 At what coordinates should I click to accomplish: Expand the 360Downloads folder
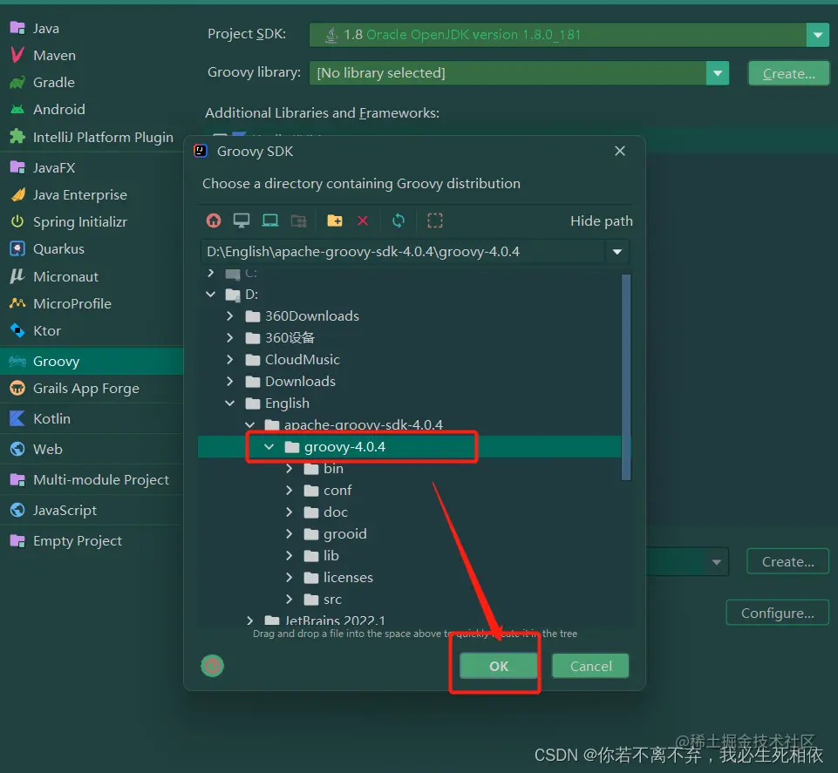pyautogui.click(x=230, y=316)
